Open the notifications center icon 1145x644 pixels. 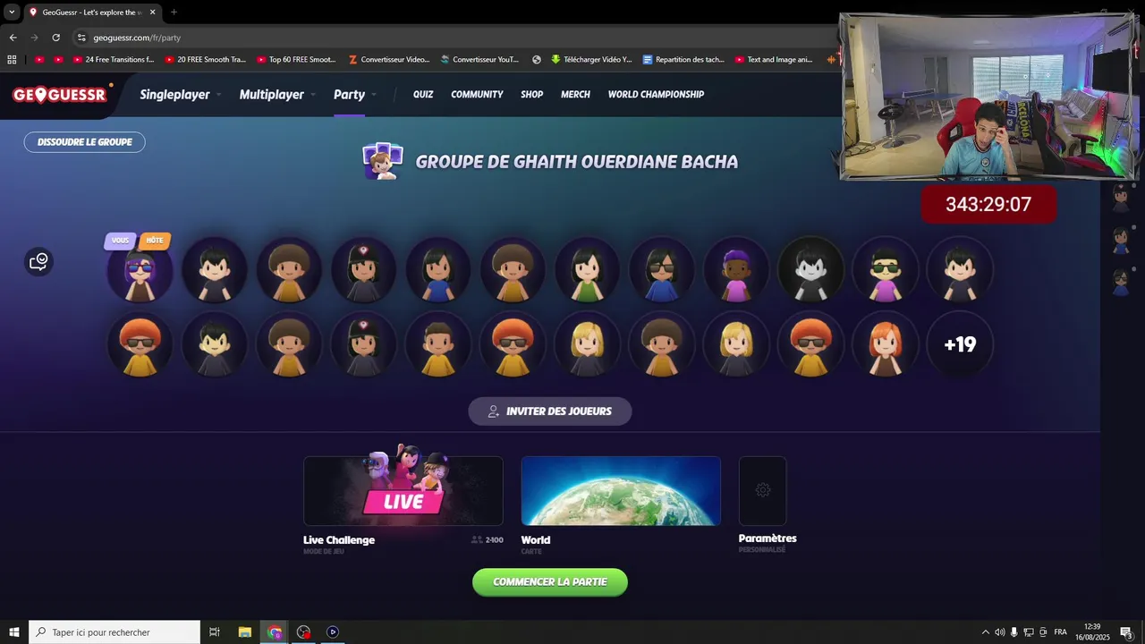tap(1126, 632)
